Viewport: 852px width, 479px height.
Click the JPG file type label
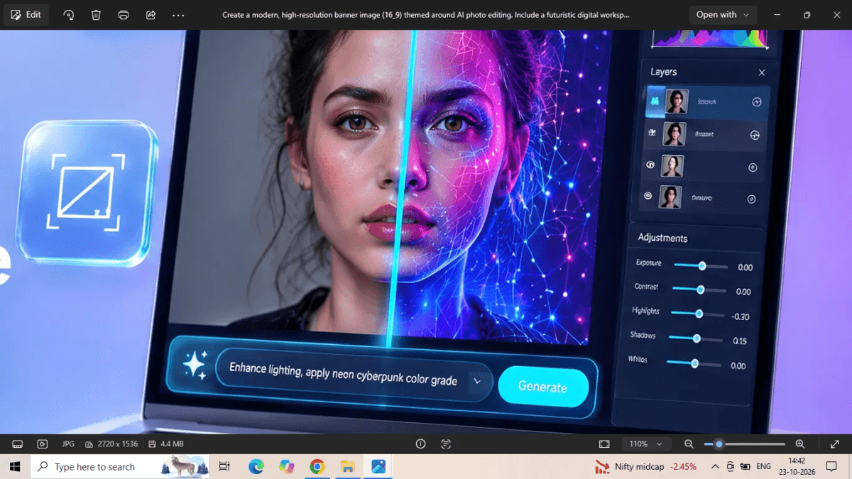[68, 444]
